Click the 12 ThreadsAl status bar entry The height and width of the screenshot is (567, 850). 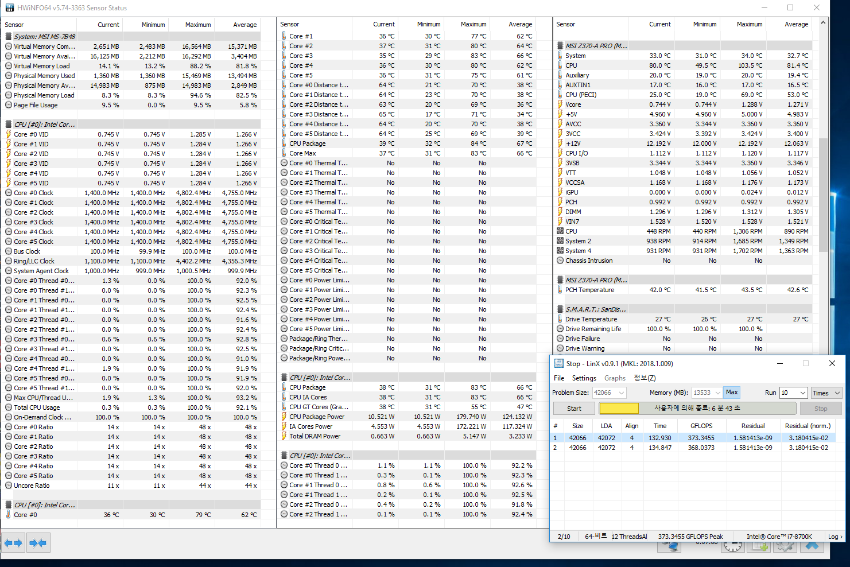(629, 537)
